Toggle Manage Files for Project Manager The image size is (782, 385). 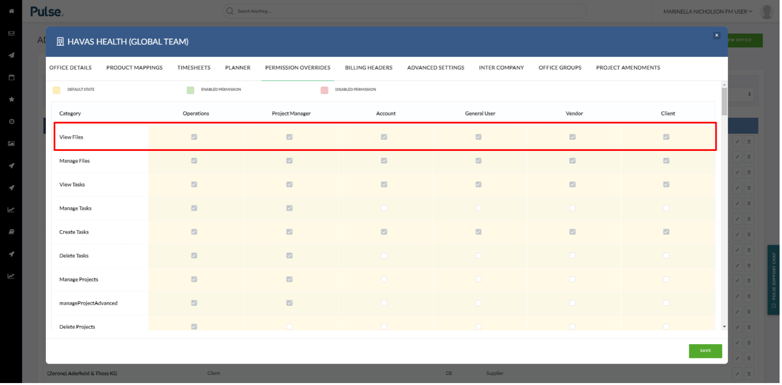[290, 161]
